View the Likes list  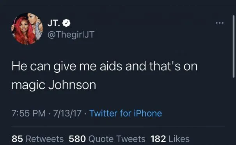[x=170, y=139]
